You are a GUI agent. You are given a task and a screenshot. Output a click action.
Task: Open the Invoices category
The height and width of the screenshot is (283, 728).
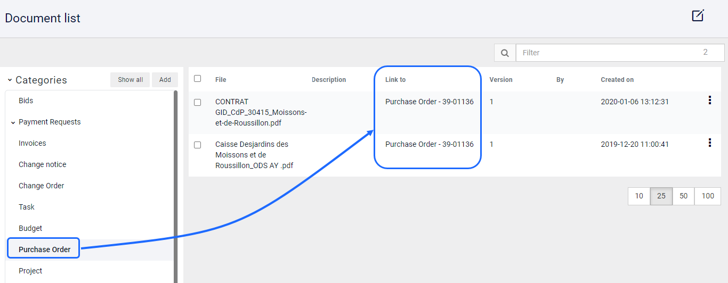click(x=33, y=143)
